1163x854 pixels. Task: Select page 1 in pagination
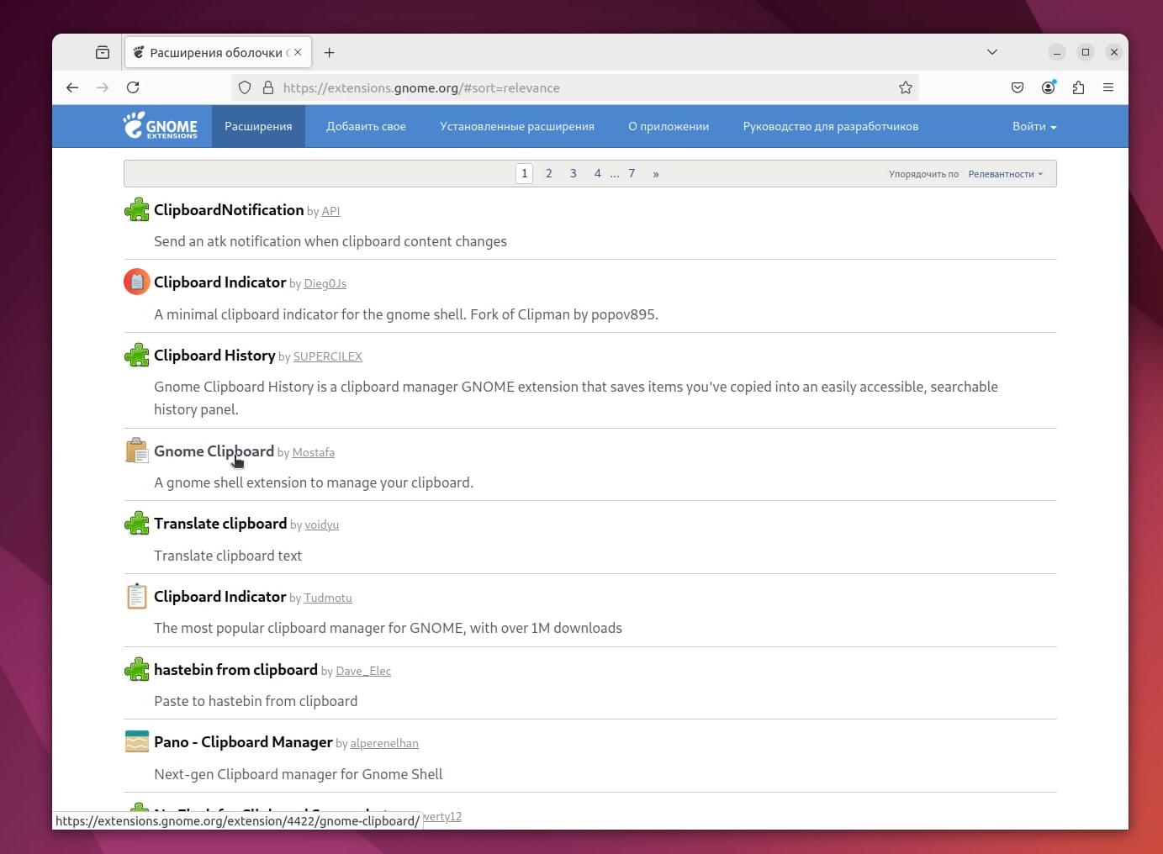tap(524, 173)
